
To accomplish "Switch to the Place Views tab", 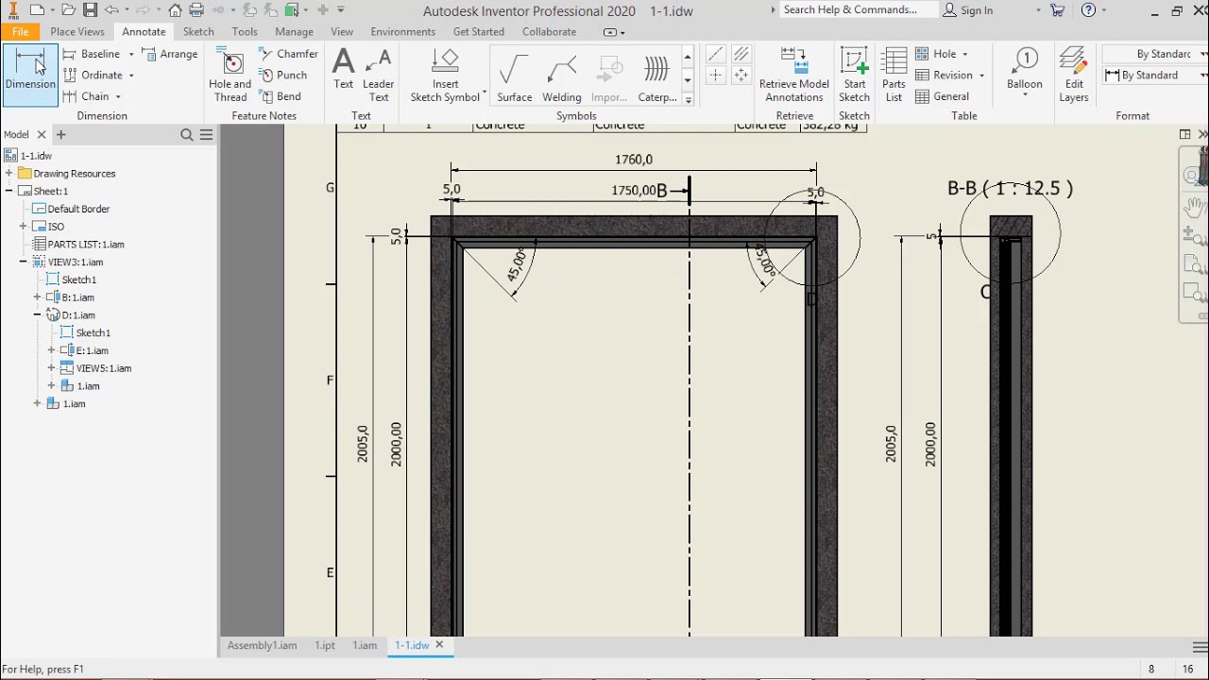I will tap(77, 31).
